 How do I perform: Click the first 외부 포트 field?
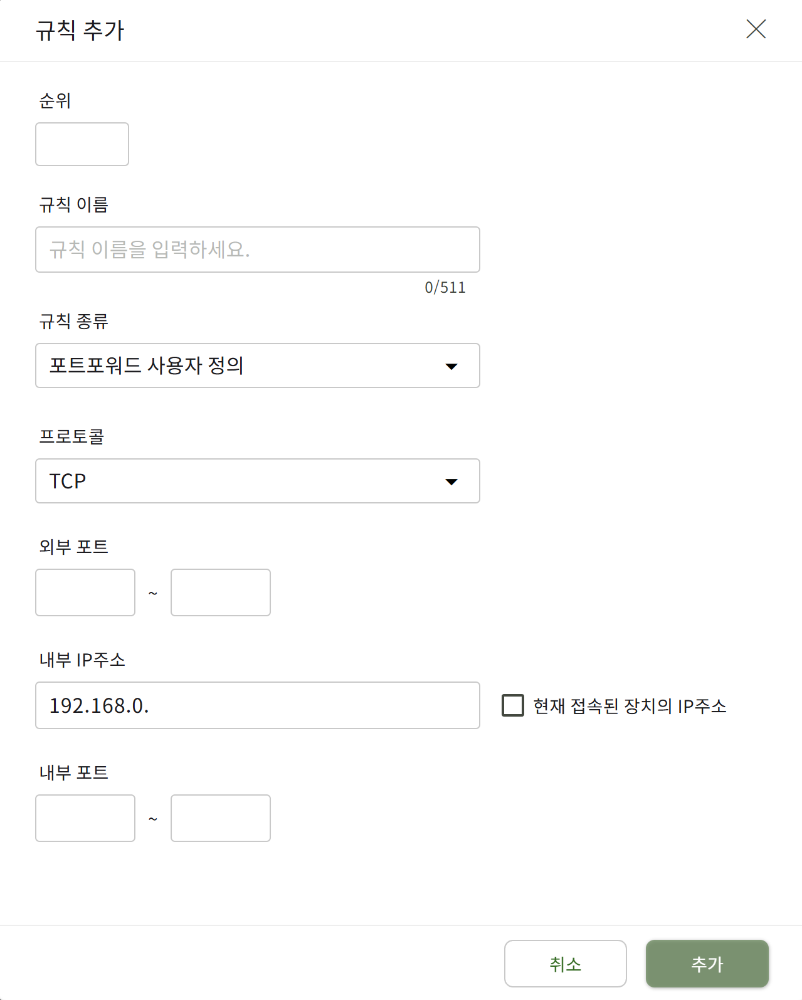pyautogui.click(x=85, y=592)
